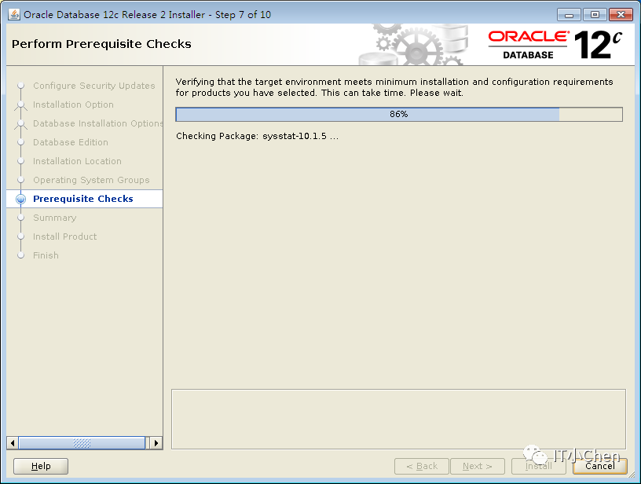Viewport: 641px width, 484px height.
Task: Click the empty details text area
Action: (x=398, y=419)
